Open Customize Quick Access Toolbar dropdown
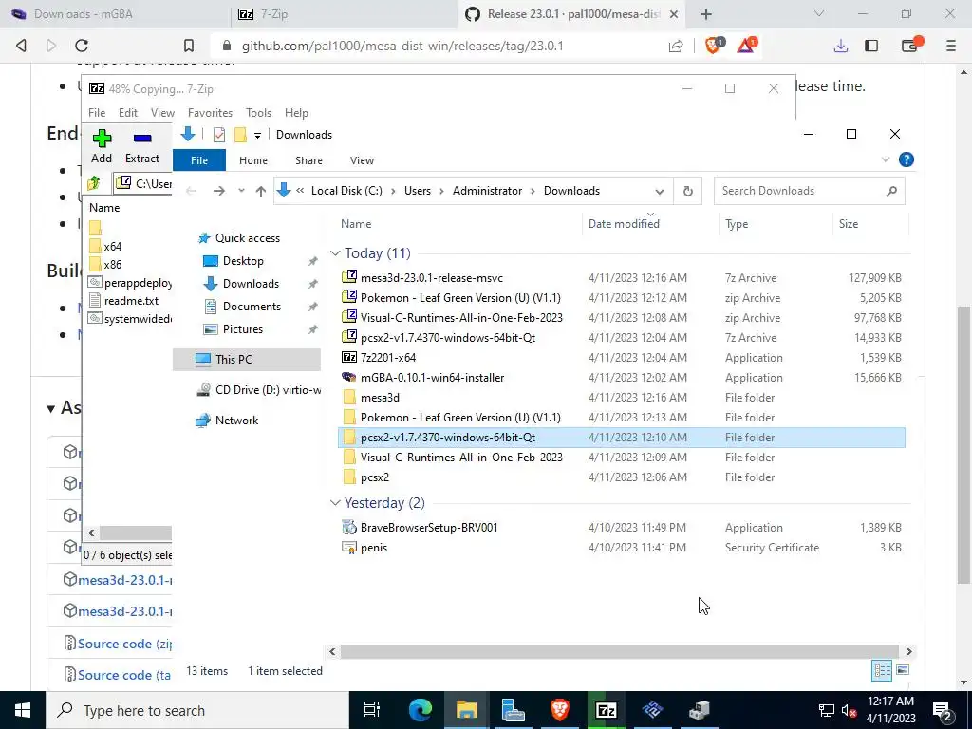This screenshot has height=729, width=972. [x=257, y=135]
